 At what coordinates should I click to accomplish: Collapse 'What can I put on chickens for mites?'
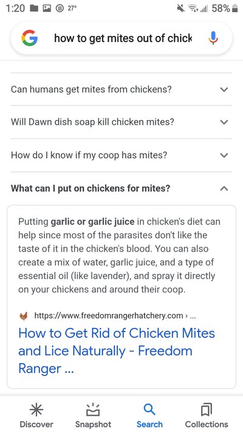pos(122,188)
